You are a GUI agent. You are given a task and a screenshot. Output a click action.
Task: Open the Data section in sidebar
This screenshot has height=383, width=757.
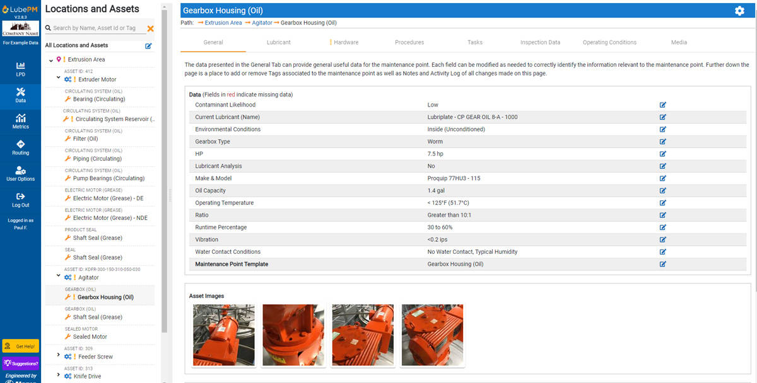click(x=20, y=96)
